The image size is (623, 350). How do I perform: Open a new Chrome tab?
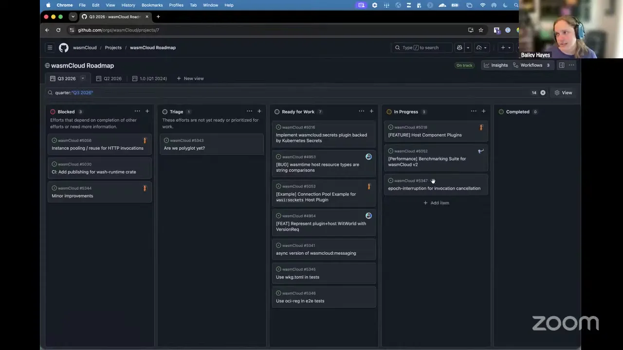click(x=158, y=17)
